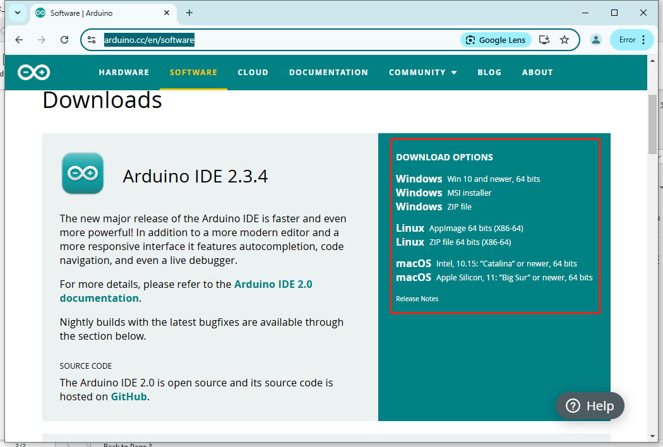663x447 pixels.
Task: Open the Chrome three-dot menu
Action: (x=643, y=40)
